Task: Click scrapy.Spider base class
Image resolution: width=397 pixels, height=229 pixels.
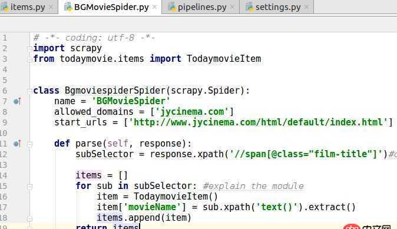Action: click(x=205, y=91)
